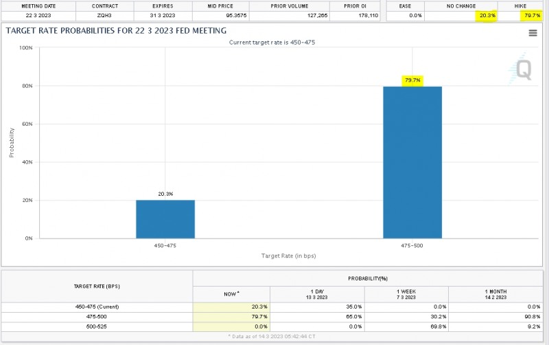Click the 475-500 x-axis label
The height and width of the screenshot is (345, 549).
[x=412, y=246]
